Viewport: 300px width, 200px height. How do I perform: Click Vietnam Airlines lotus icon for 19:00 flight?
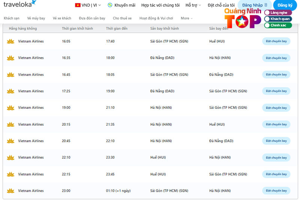click(10, 108)
